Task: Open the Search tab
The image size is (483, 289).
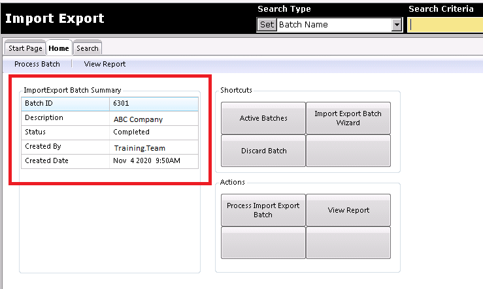Action: click(x=88, y=48)
